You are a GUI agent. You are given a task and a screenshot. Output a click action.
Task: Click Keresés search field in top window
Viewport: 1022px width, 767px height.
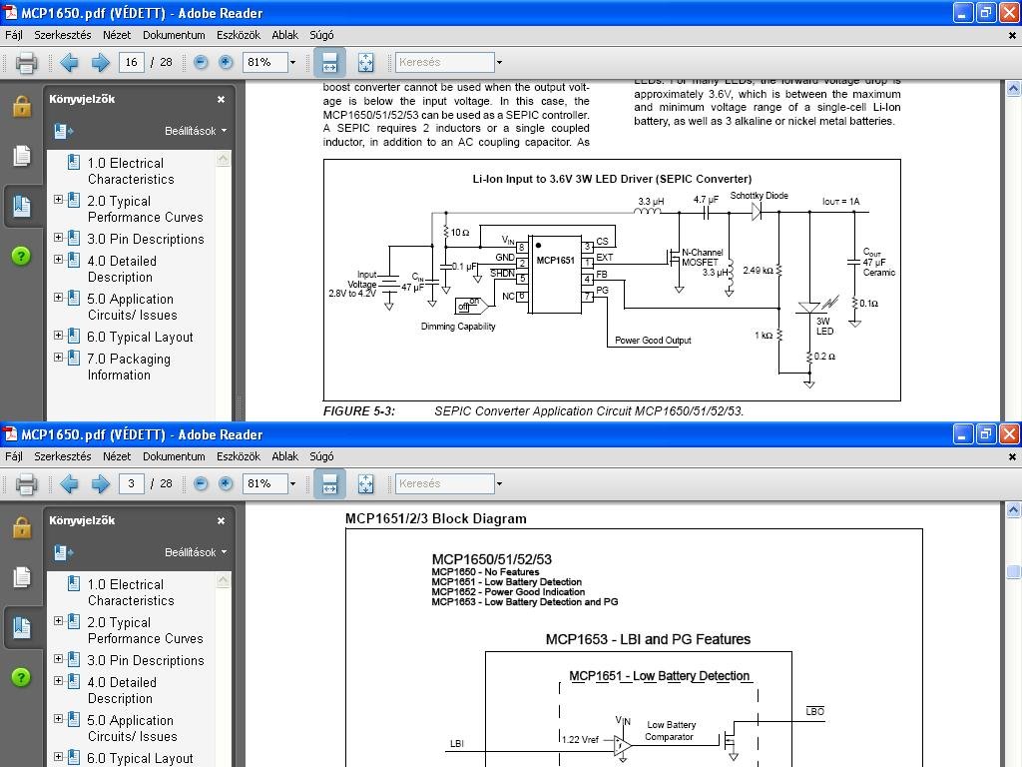click(444, 63)
